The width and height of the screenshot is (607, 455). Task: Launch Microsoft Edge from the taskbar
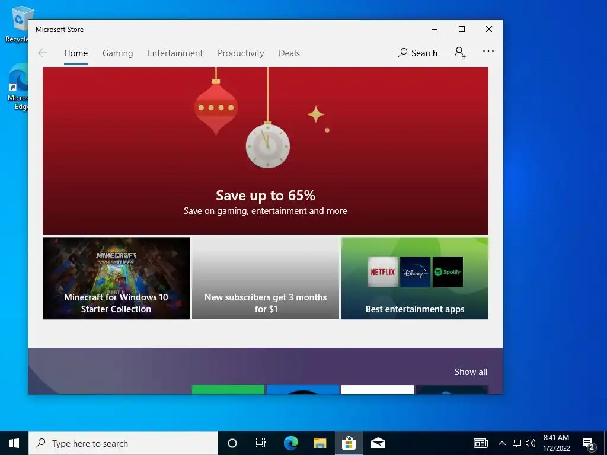290,443
